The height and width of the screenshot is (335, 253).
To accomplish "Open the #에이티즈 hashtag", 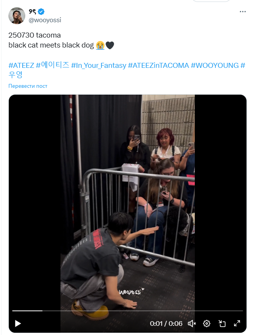I will [x=53, y=65].
